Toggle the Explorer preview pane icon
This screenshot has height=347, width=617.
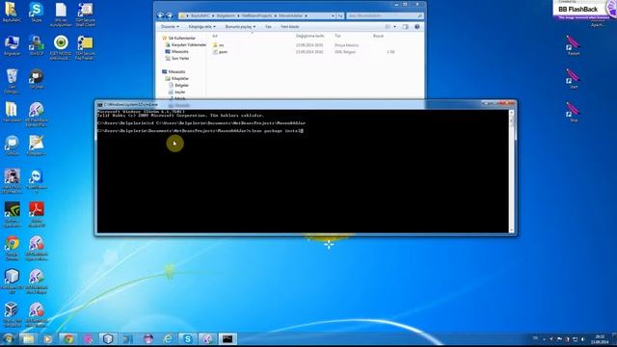pyautogui.click(x=406, y=27)
